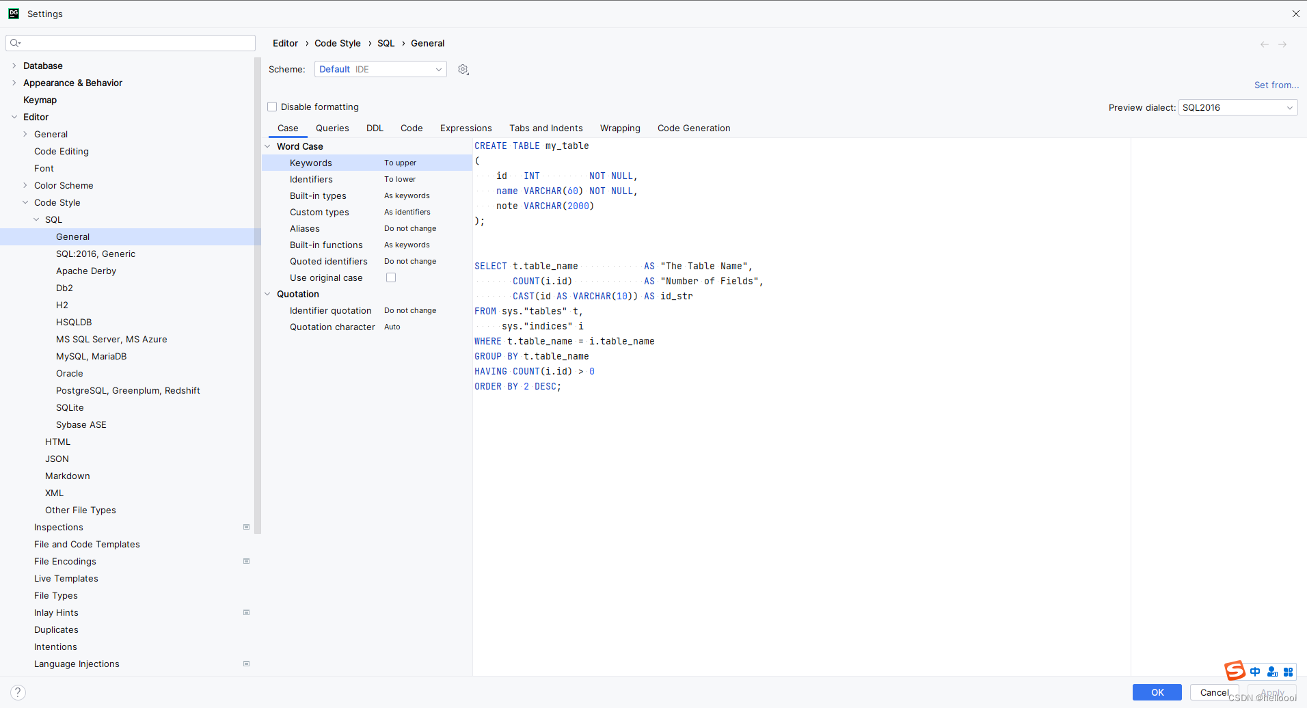Collapse the SQL node in tree
Viewport: 1307px width, 708px height.
(x=36, y=219)
